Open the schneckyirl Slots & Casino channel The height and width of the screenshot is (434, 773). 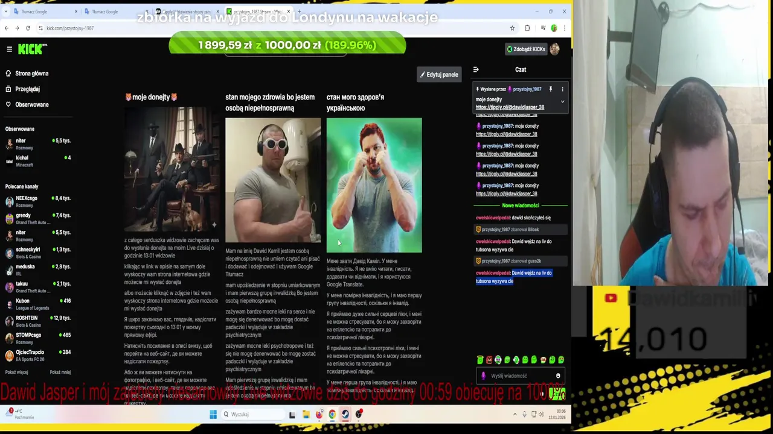(37, 253)
